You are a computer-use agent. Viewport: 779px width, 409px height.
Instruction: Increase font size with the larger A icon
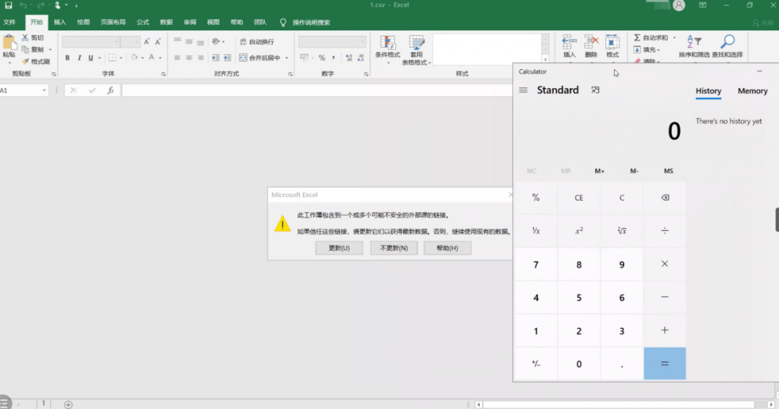(146, 42)
